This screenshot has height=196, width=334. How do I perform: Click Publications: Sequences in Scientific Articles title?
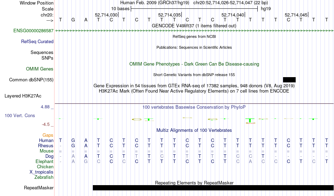tap(194, 47)
